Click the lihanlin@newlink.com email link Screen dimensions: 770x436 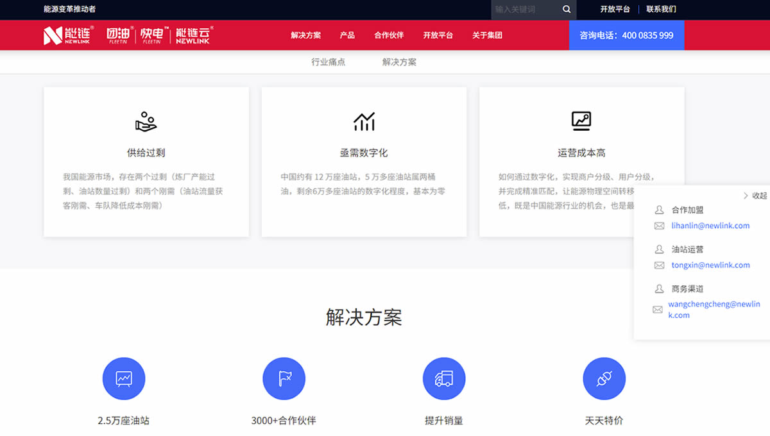pyautogui.click(x=710, y=226)
